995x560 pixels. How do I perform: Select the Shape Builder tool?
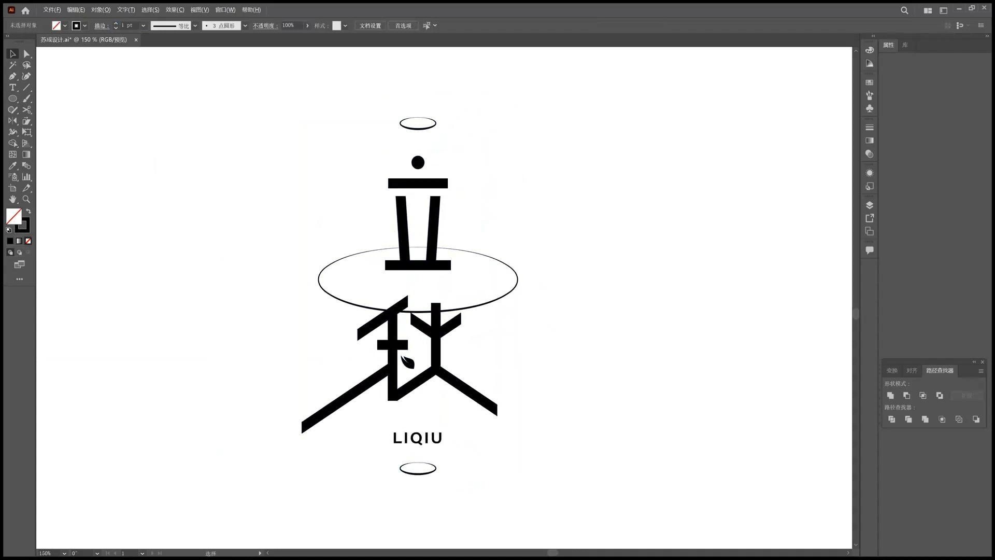[x=12, y=144]
